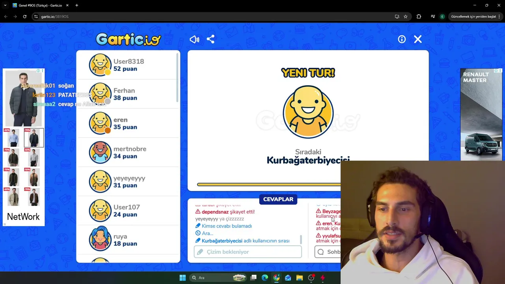The height and width of the screenshot is (284, 505).
Task: Click '38 puan' score of Ferhan
Action: [x=125, y=98]
